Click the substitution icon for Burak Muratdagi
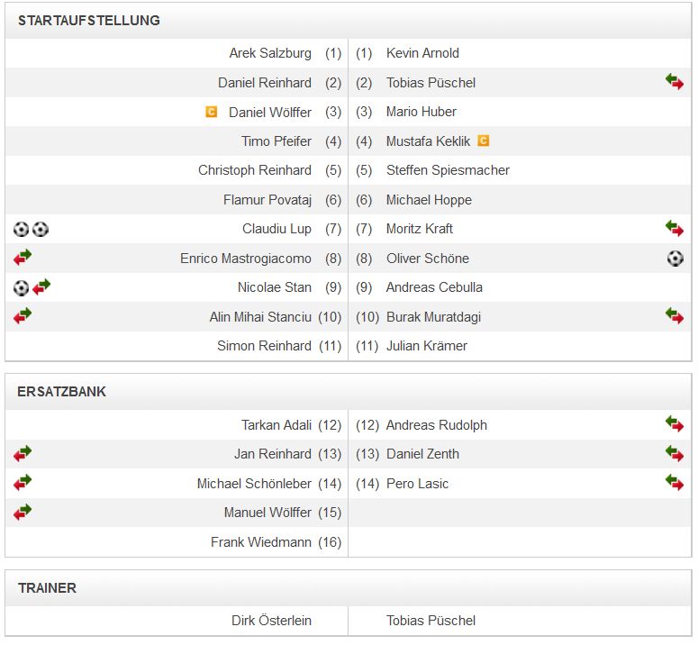The width and height of the screenshot is (698, 645). tap(675, 316)
